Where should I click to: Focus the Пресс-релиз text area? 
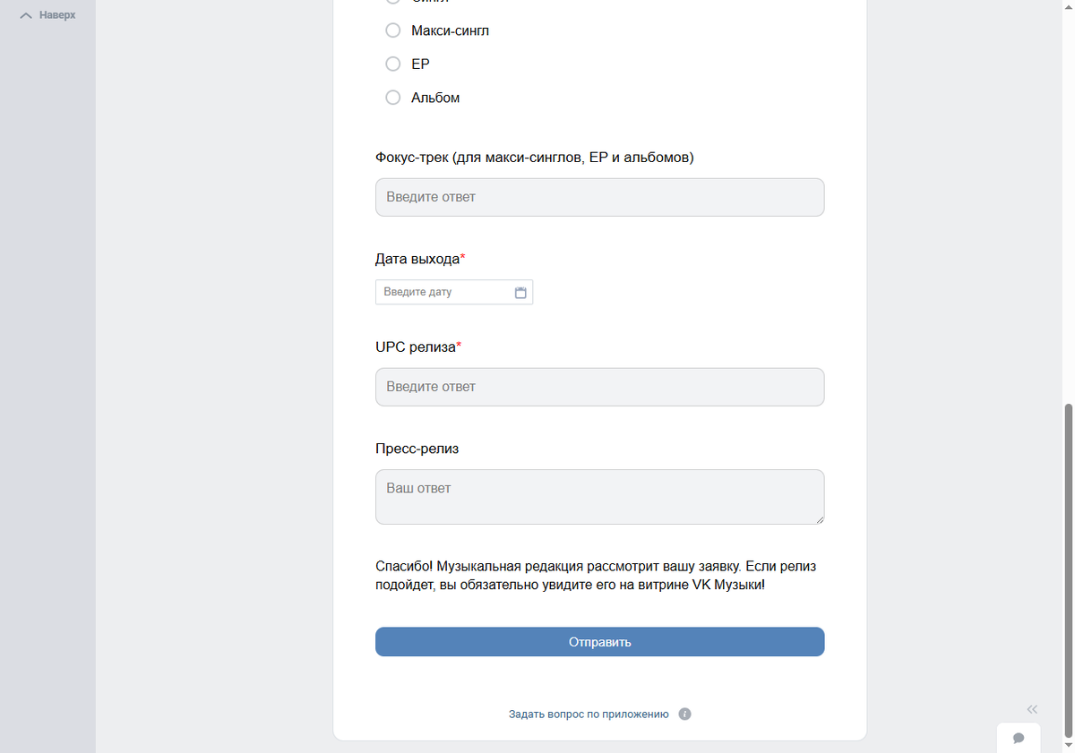pos(599,497)
